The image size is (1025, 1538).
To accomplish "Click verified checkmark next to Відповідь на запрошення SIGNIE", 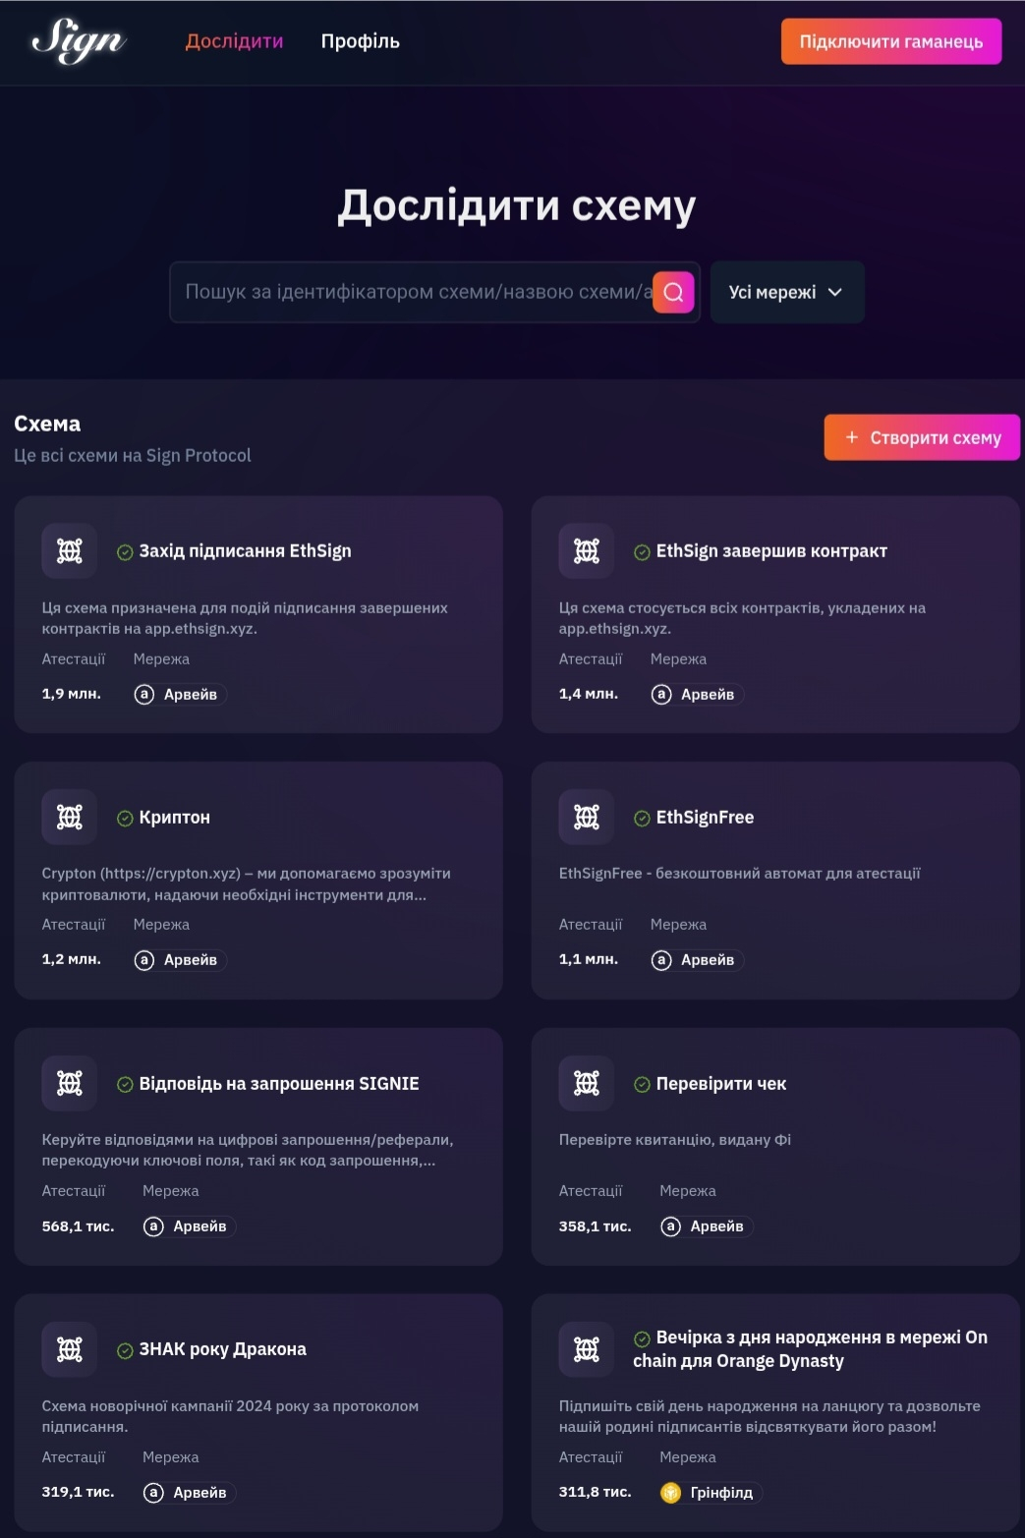I will pyautogui.click(x=125, y=1085).
